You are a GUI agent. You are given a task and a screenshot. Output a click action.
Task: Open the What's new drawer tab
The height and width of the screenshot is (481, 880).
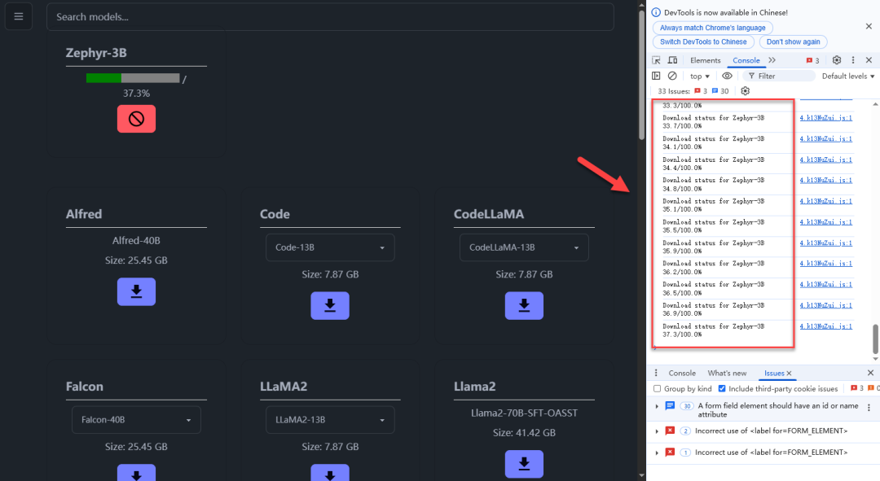pyautogui.click(x=727, y=374)
